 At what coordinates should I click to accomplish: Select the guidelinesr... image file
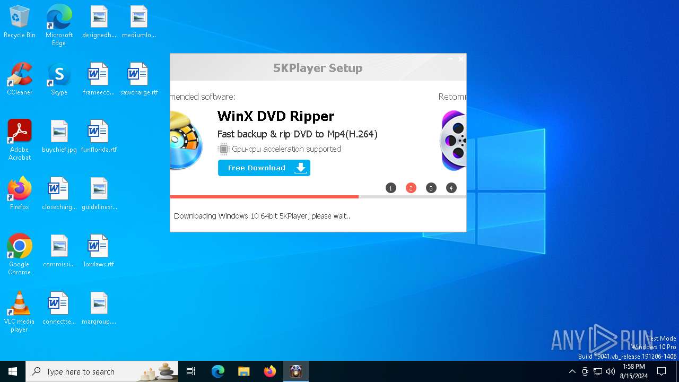click(99, 194)
